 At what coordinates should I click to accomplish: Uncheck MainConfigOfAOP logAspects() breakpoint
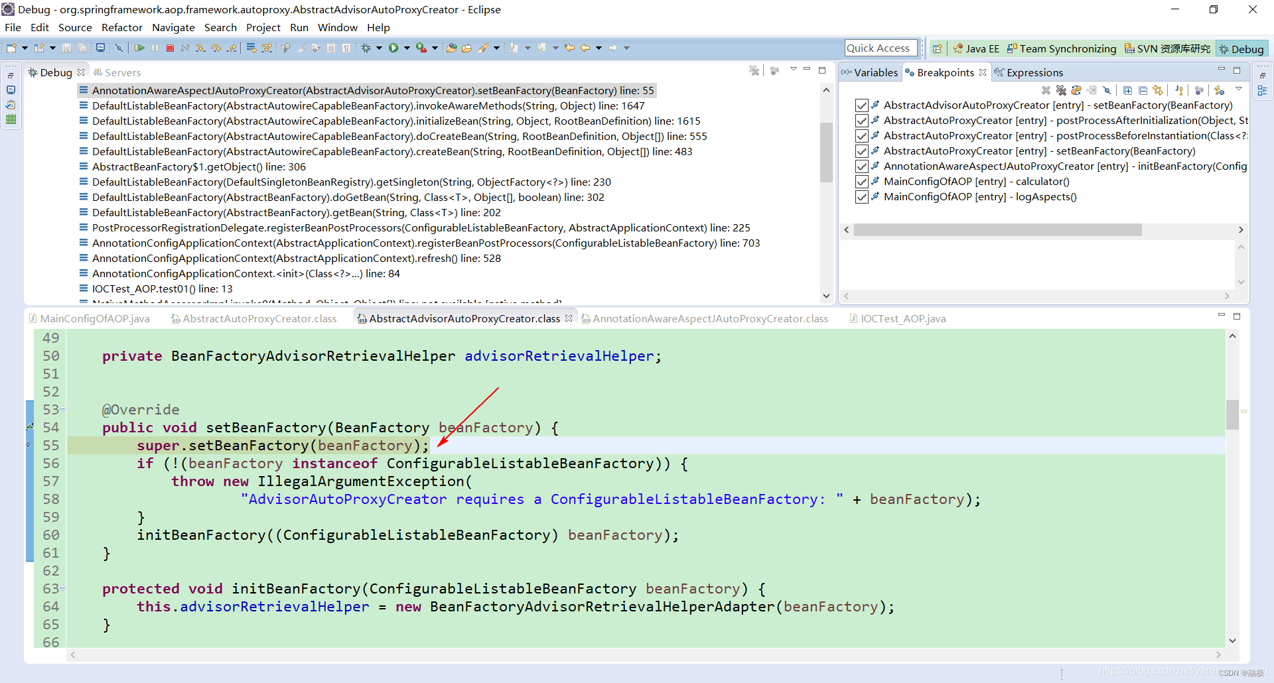[x=862, y=197]
